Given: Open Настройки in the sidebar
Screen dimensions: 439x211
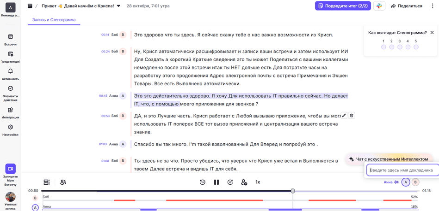Looking at the screenshot, I should coord(10,129).
